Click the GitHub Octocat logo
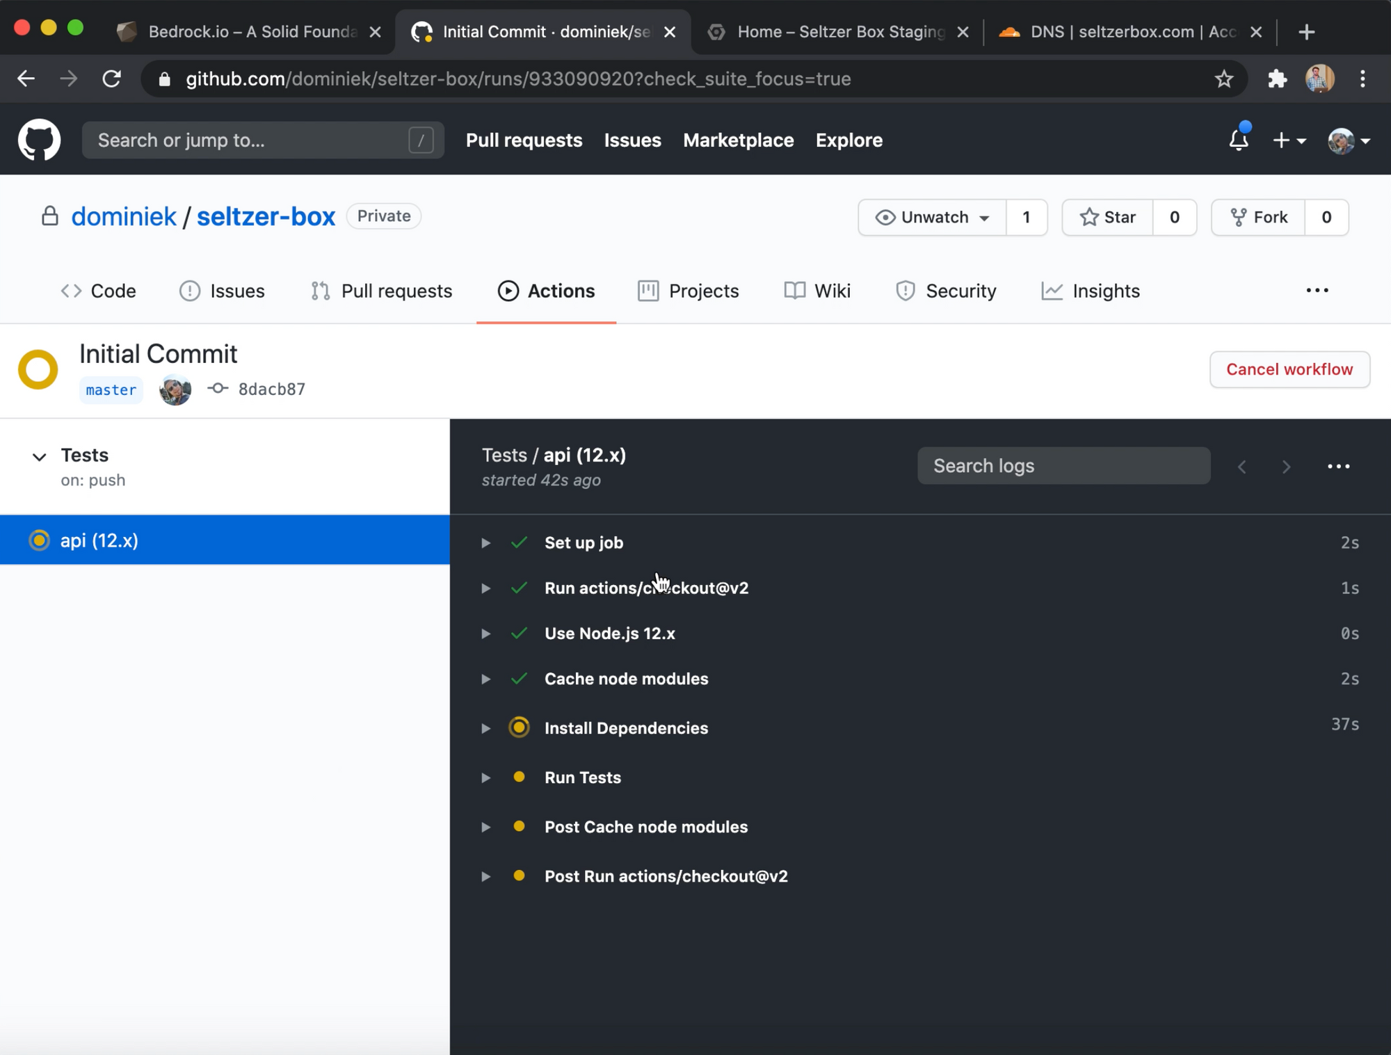 tap(39, 140)
